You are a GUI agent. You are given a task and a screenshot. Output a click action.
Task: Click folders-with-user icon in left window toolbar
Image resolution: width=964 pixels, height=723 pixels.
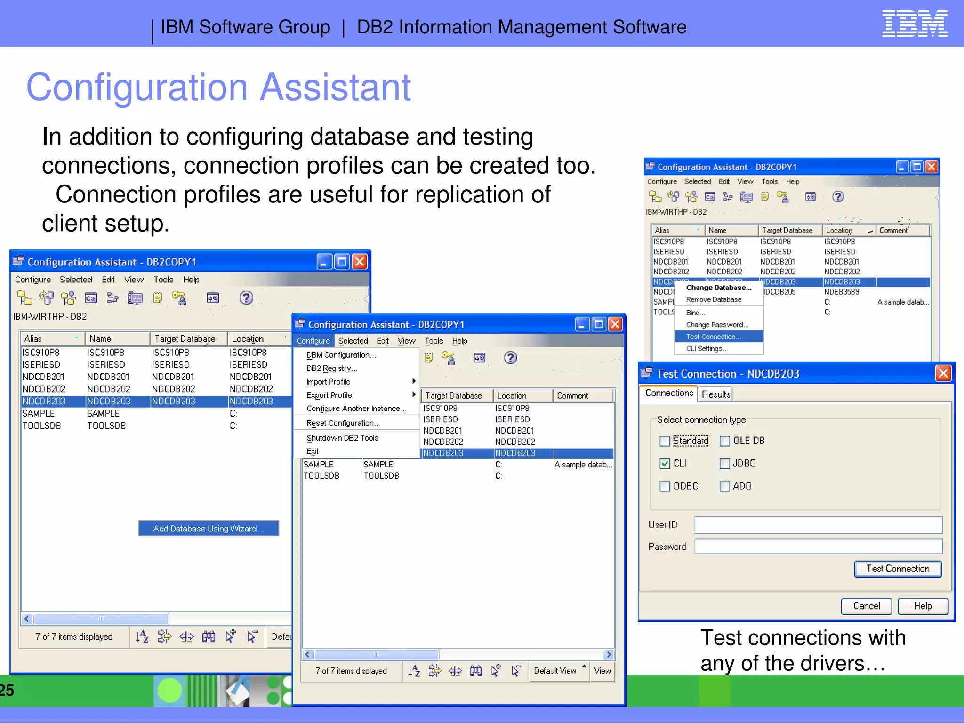(68, 298)
